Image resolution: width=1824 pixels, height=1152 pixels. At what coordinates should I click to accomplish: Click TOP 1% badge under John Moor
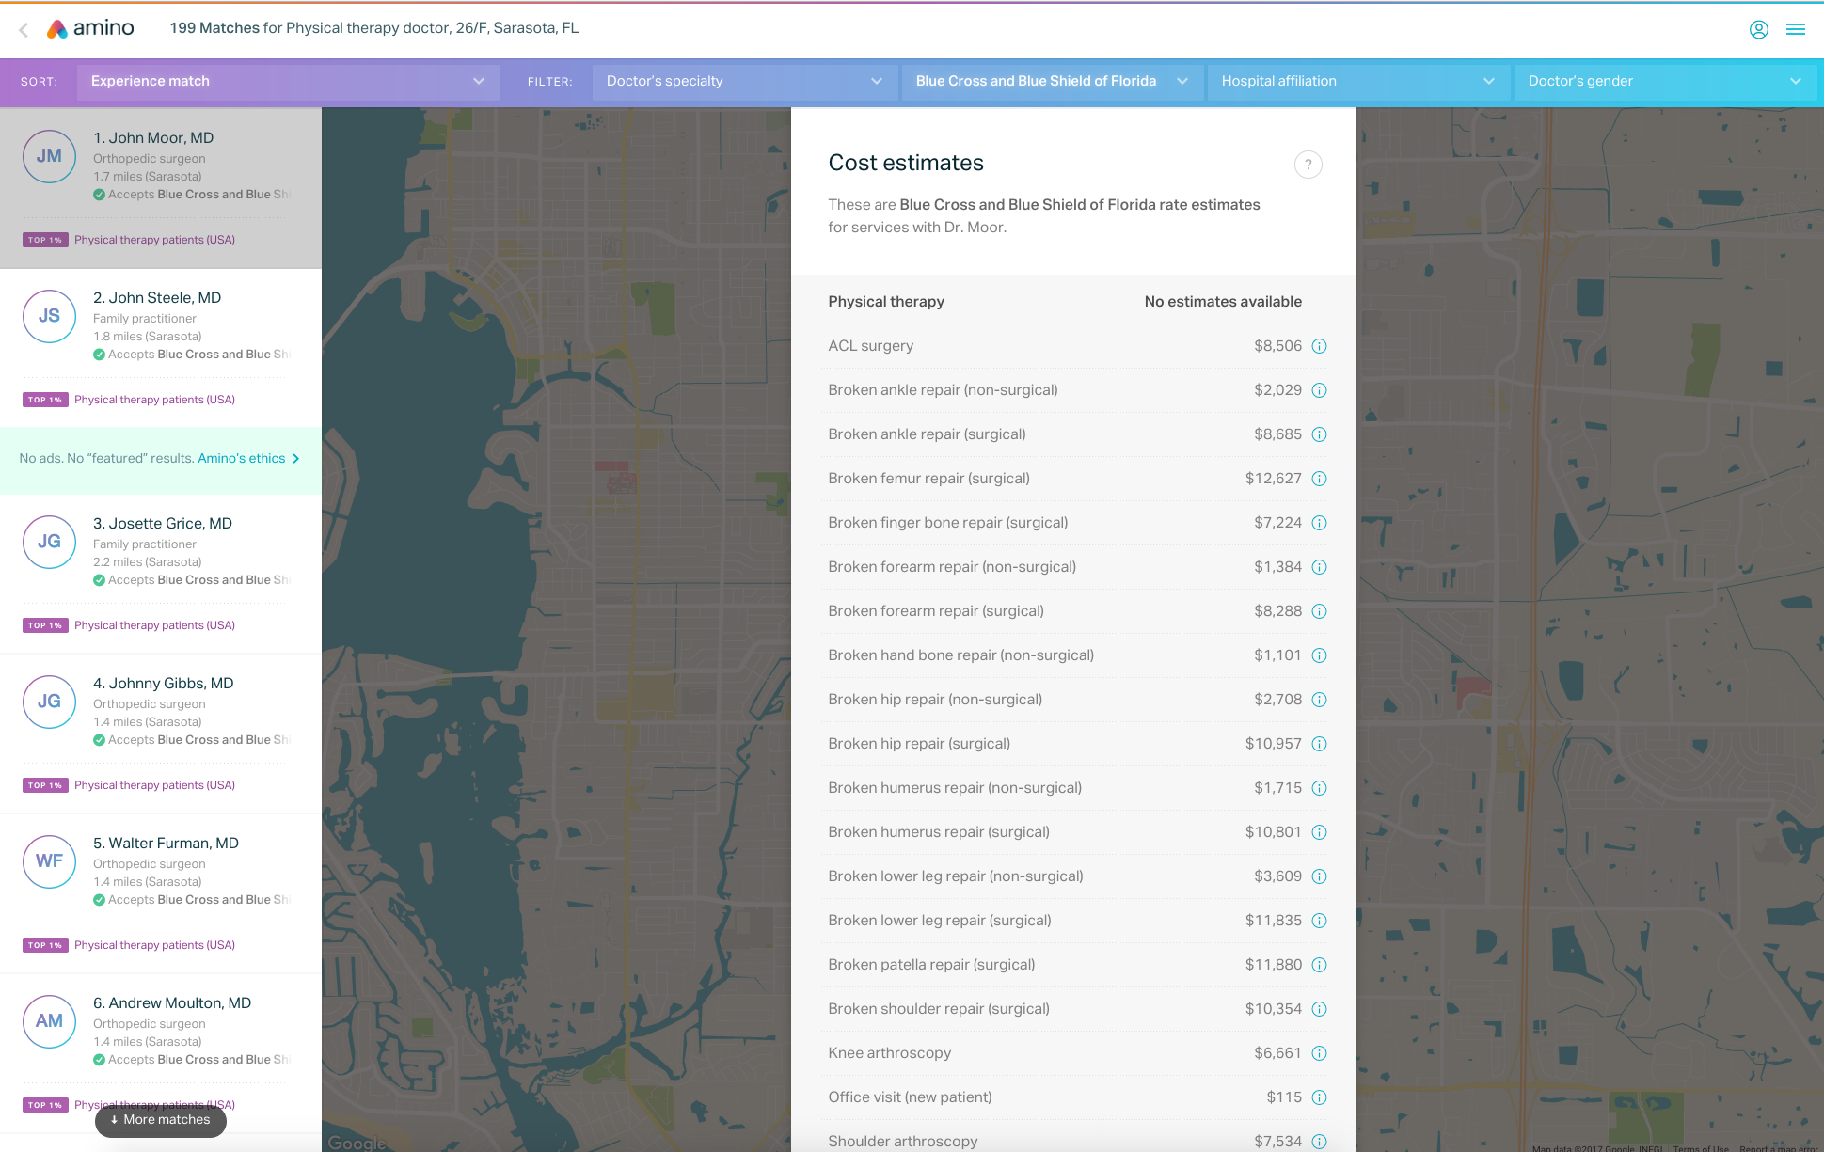[x=45, y=241]
